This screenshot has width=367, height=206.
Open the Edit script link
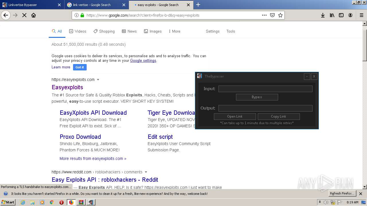pos(160,137)
